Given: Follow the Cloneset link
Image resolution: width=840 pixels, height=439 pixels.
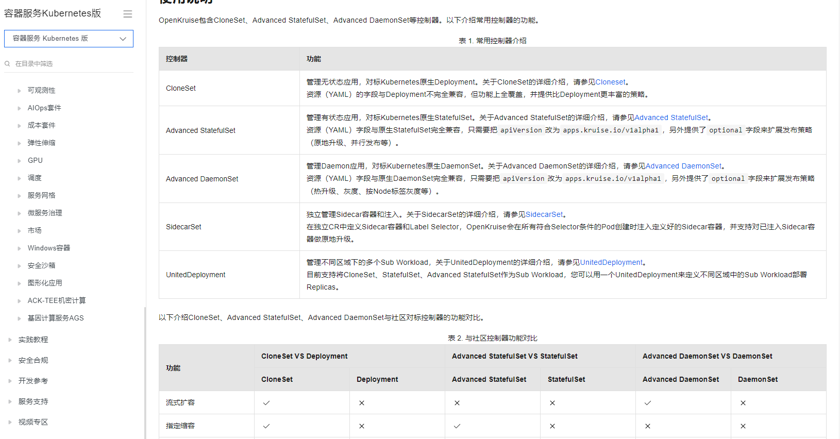Looking at the screenshot, I should click(x=611, y=82).
